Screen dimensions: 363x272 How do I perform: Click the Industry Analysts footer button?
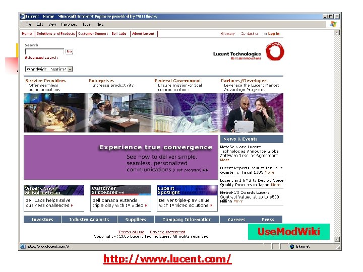point(89,220)
